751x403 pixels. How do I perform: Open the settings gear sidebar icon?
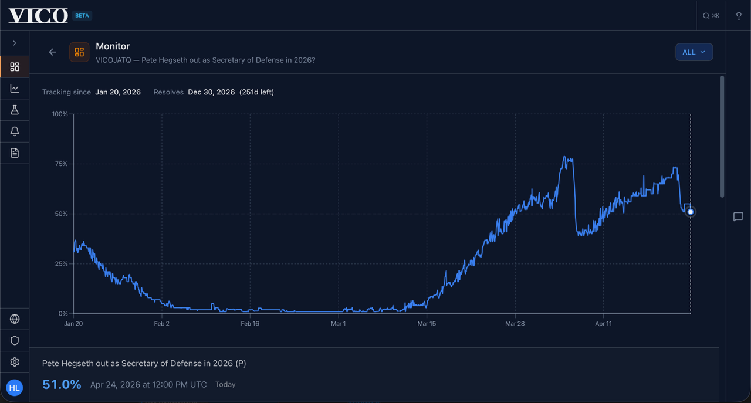[x=15, y=362]
